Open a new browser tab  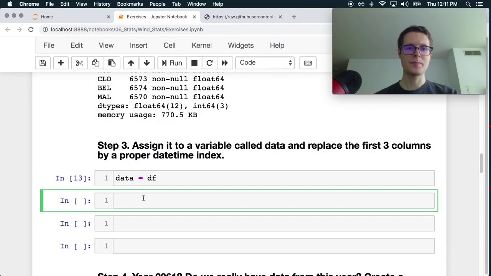pos(294,17)
